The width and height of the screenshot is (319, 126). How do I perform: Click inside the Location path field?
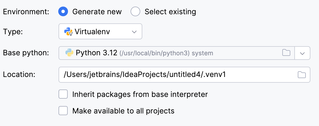pos(184,75)
